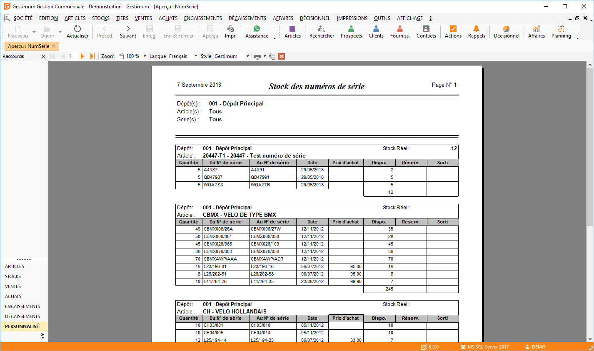The image size is (594, 351).
Task: Select VENTES in sidebar
Action: (x=24, y=286)
